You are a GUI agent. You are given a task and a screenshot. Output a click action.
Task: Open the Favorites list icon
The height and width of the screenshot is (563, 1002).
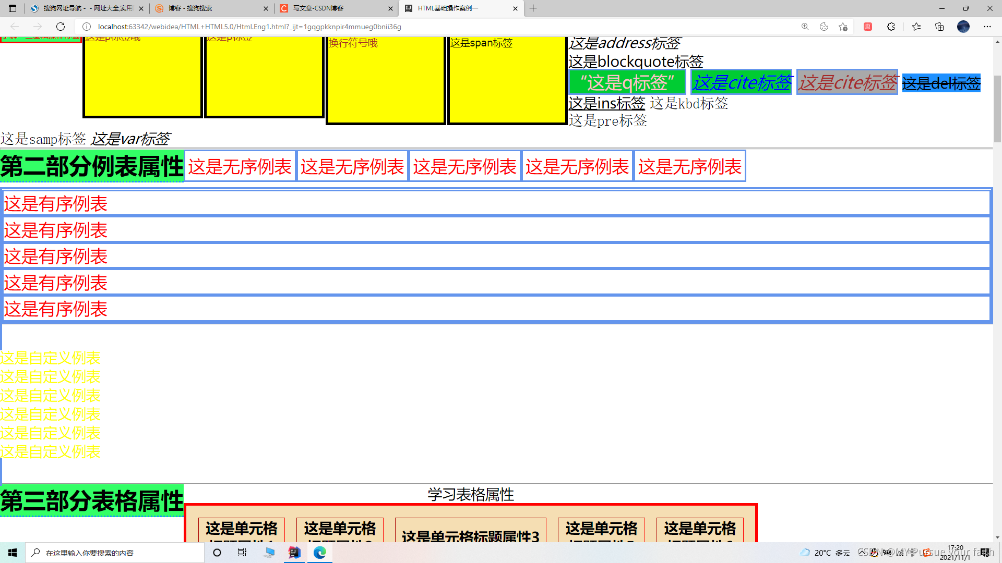(x=916, y=27)
